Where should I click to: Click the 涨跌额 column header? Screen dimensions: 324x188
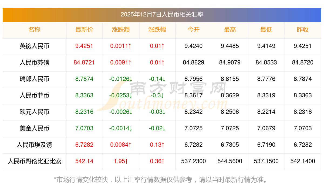[x=121, y=30]
